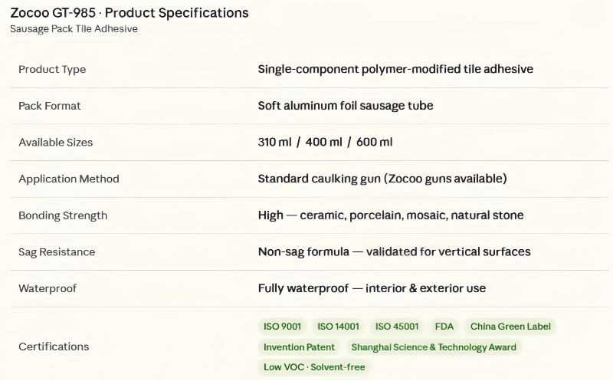Select the Available Sizes row label
The height and width of the screenshot is (381, 613).
click(x=56, y=143)
